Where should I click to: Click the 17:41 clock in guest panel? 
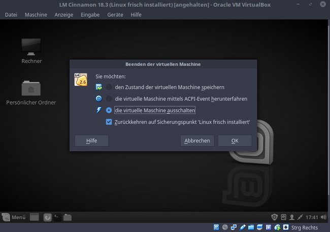(312, 217)
